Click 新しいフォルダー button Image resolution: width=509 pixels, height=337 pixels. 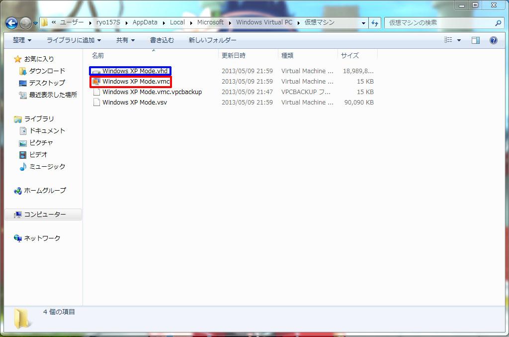(x=212, y=40)
